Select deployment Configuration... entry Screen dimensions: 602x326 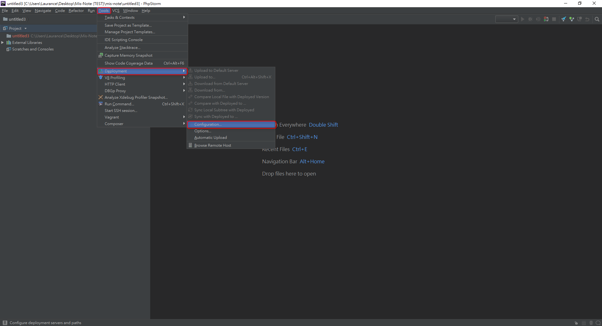(x=231, y=124)
